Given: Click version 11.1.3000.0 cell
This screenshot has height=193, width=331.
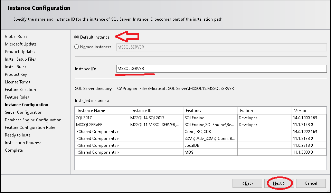Looking at the screenshot, I should coord(309,152).
